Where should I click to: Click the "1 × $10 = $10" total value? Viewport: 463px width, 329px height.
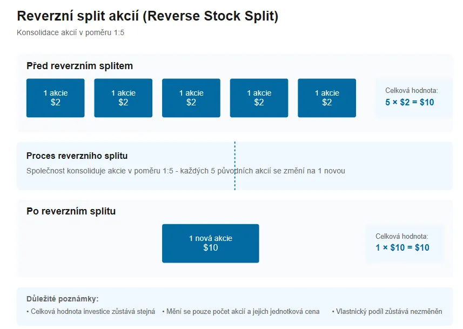402,247
